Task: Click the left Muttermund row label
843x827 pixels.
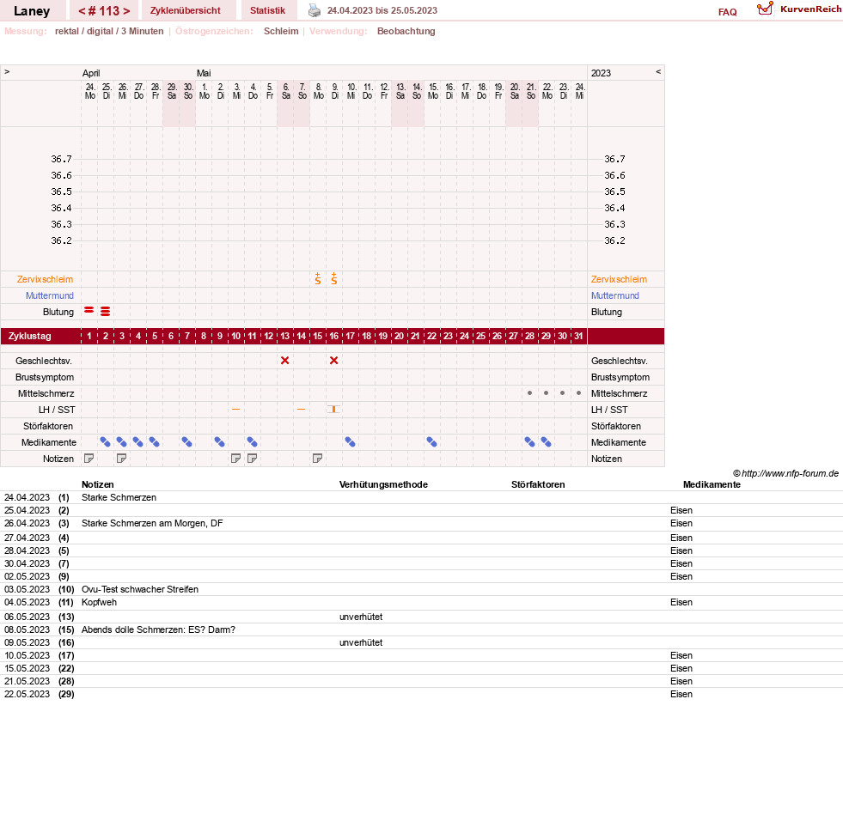Action: 50,295
